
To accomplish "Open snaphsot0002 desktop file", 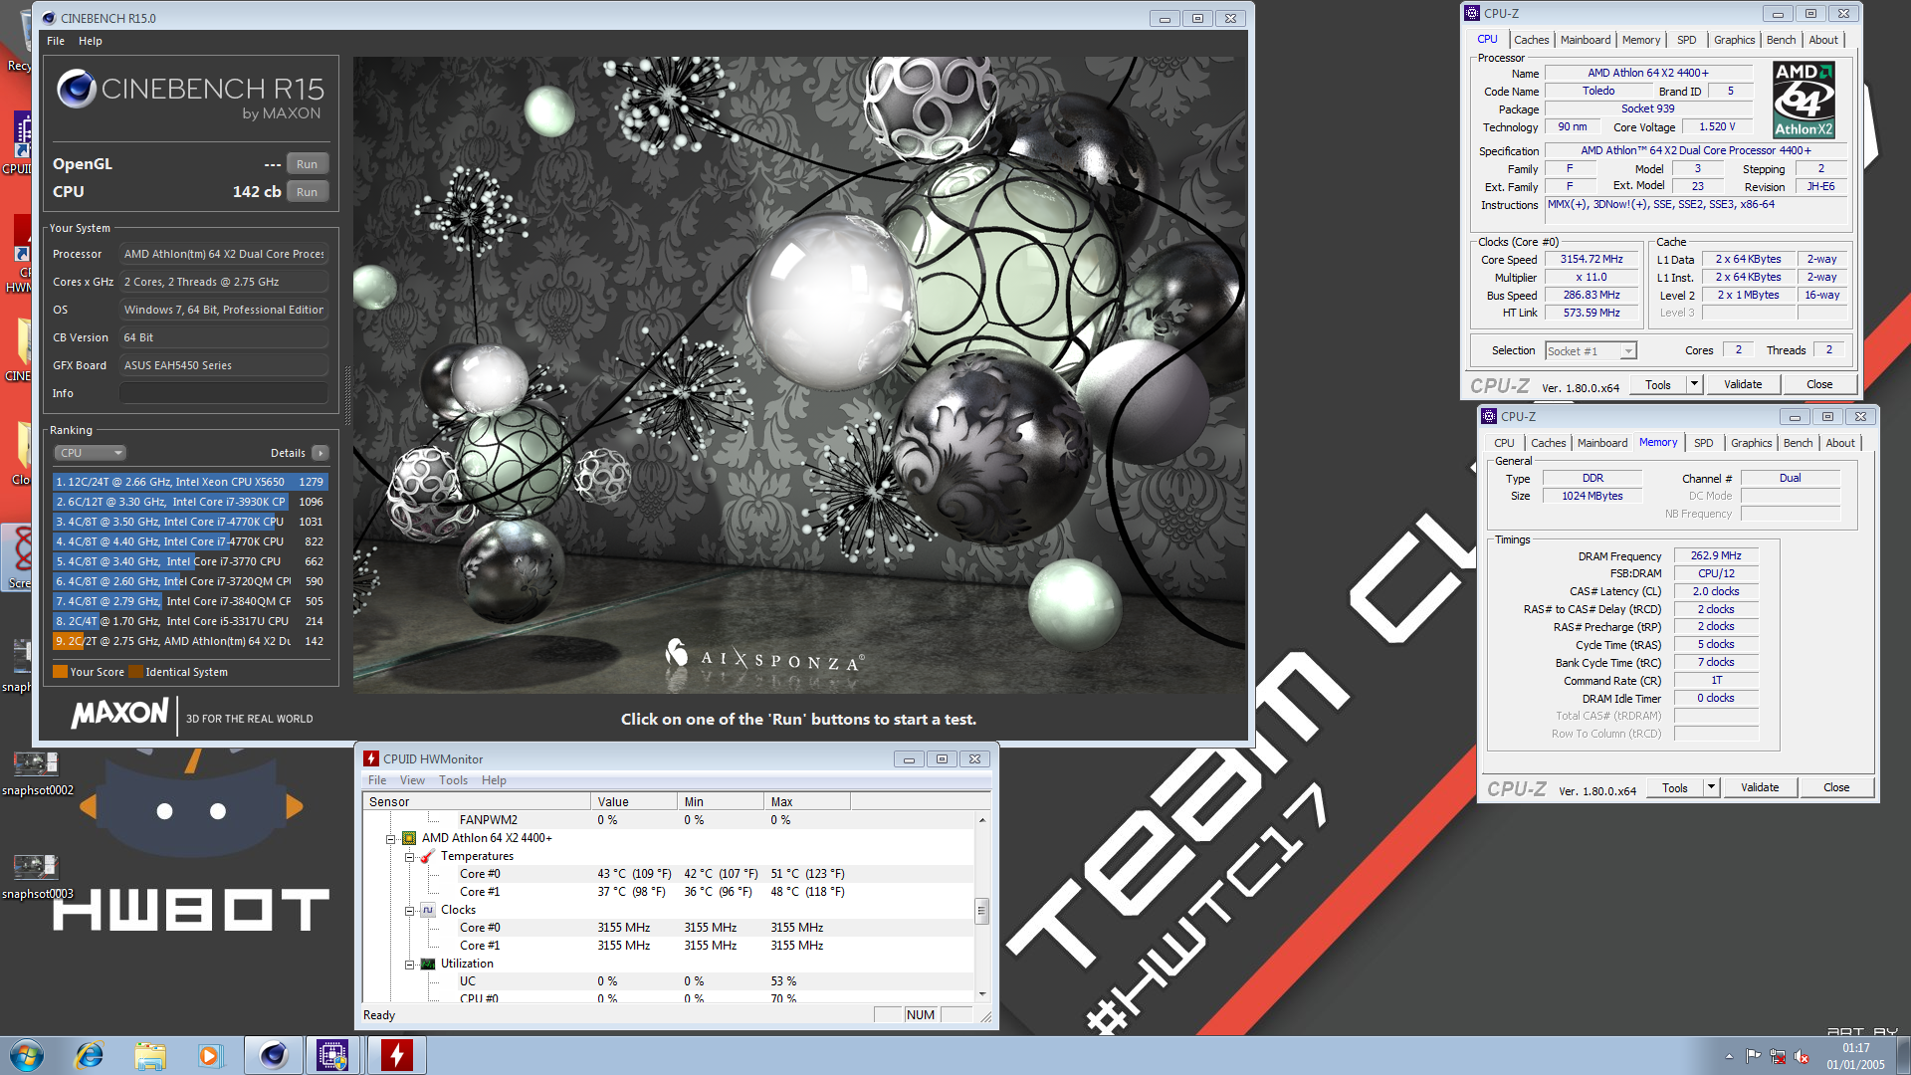I will click(37, 774).
